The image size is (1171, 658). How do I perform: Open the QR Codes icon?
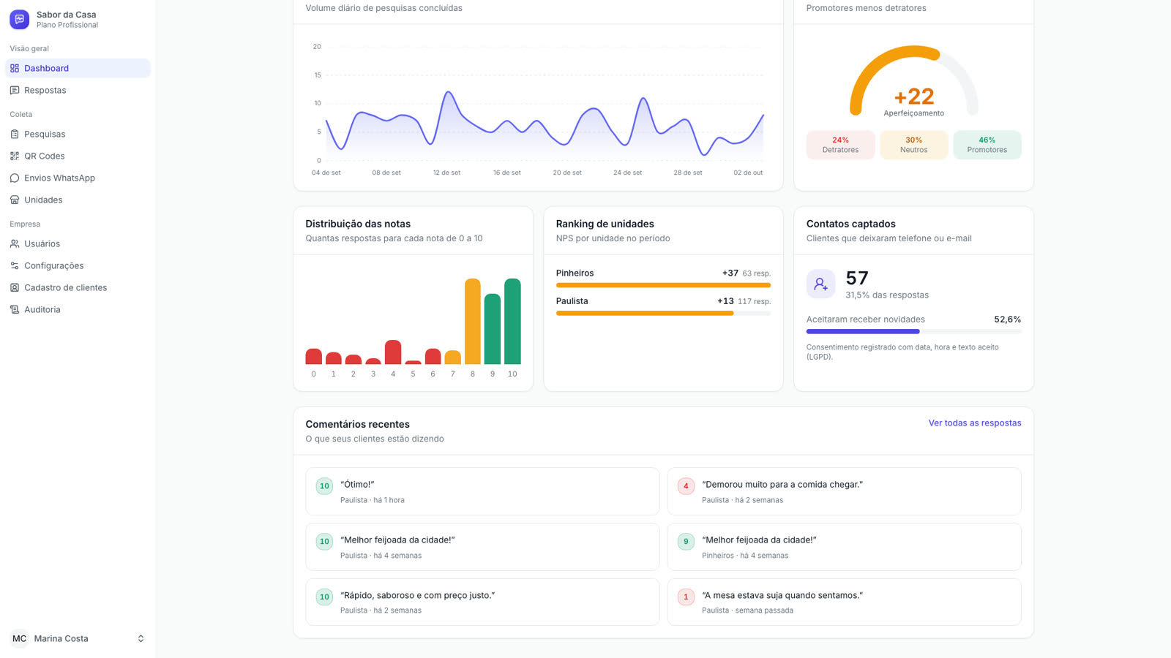click(15, 156)
